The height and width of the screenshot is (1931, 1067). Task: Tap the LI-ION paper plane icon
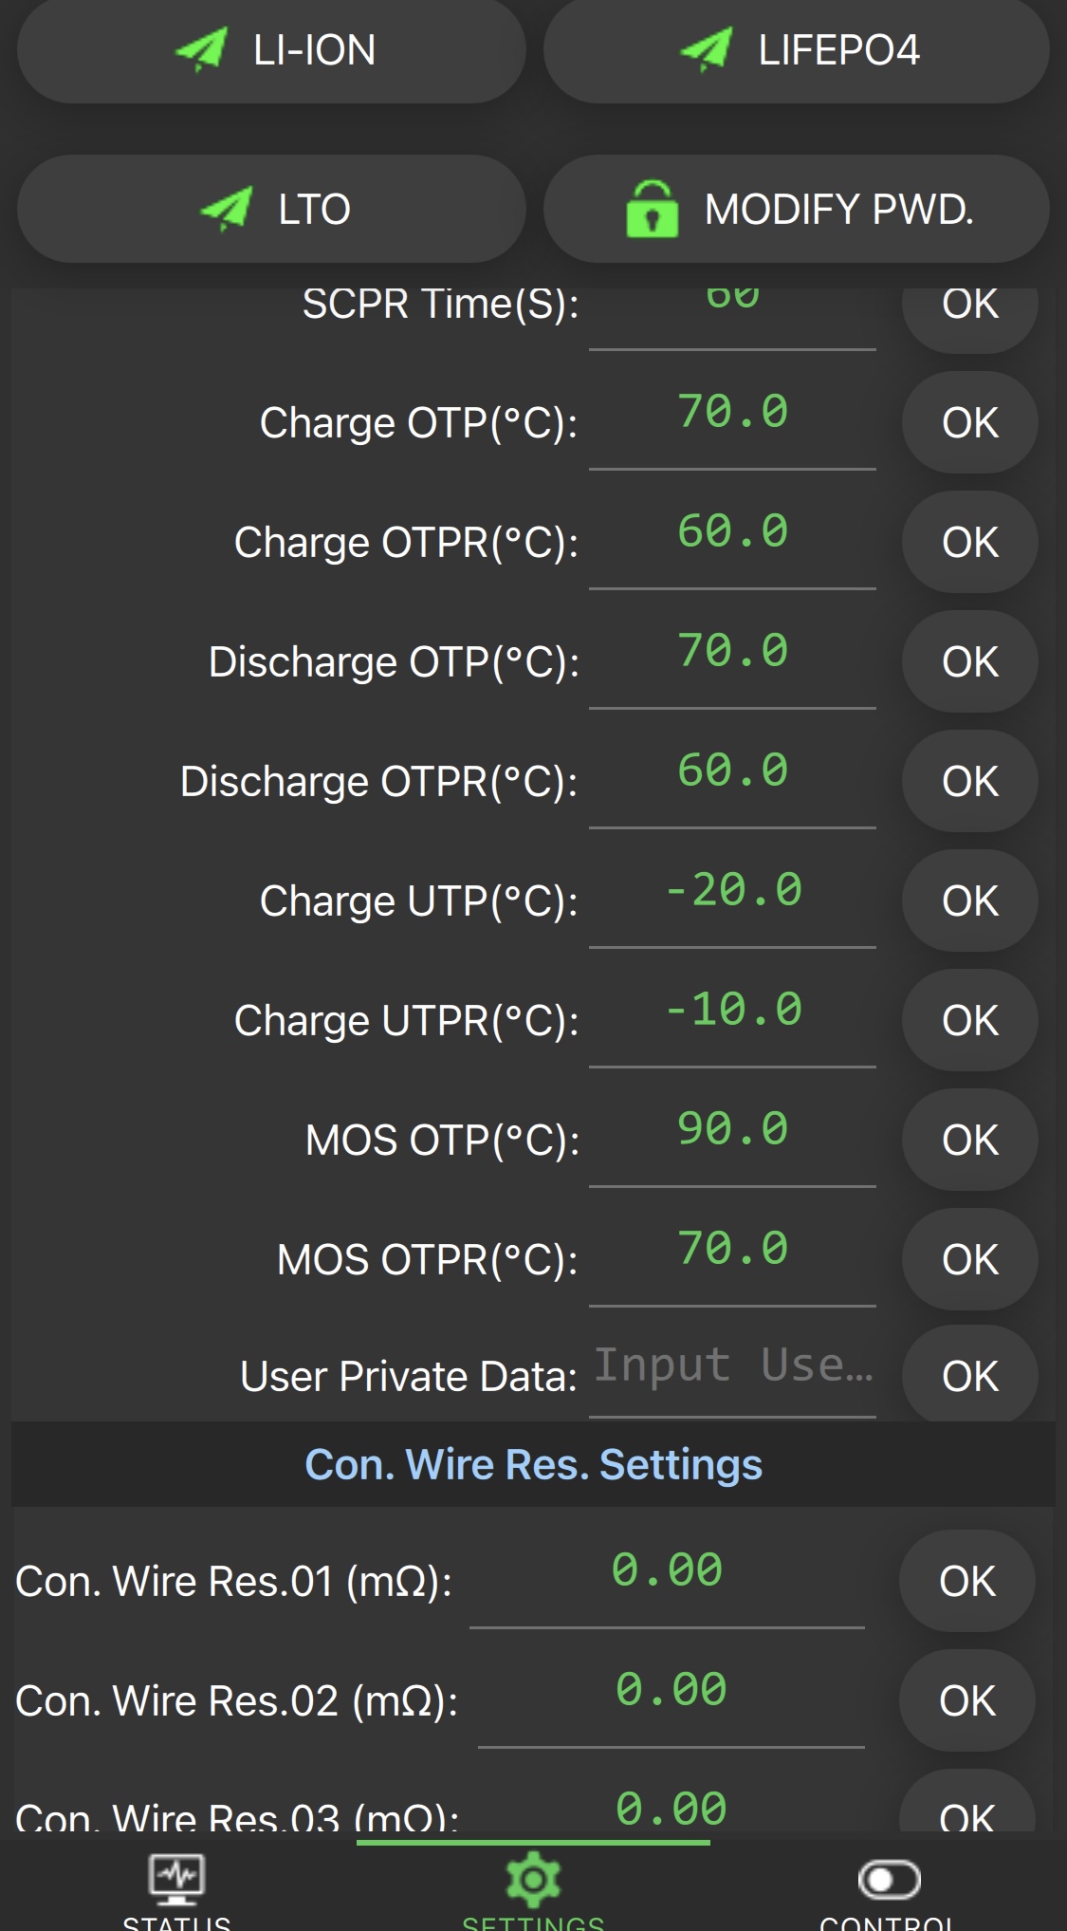coord(202,49)
